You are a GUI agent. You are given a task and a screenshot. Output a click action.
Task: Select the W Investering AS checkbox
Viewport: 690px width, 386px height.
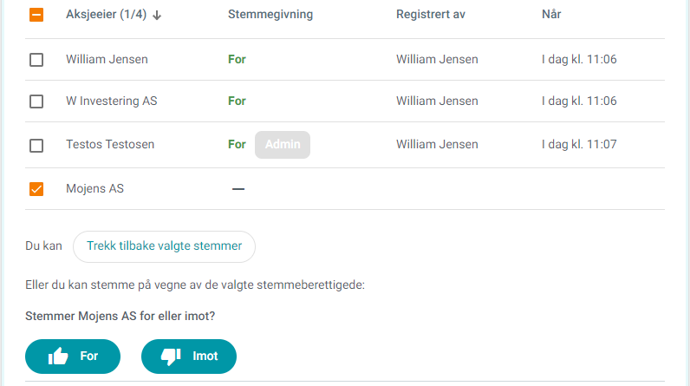click(x=36, y=101)
